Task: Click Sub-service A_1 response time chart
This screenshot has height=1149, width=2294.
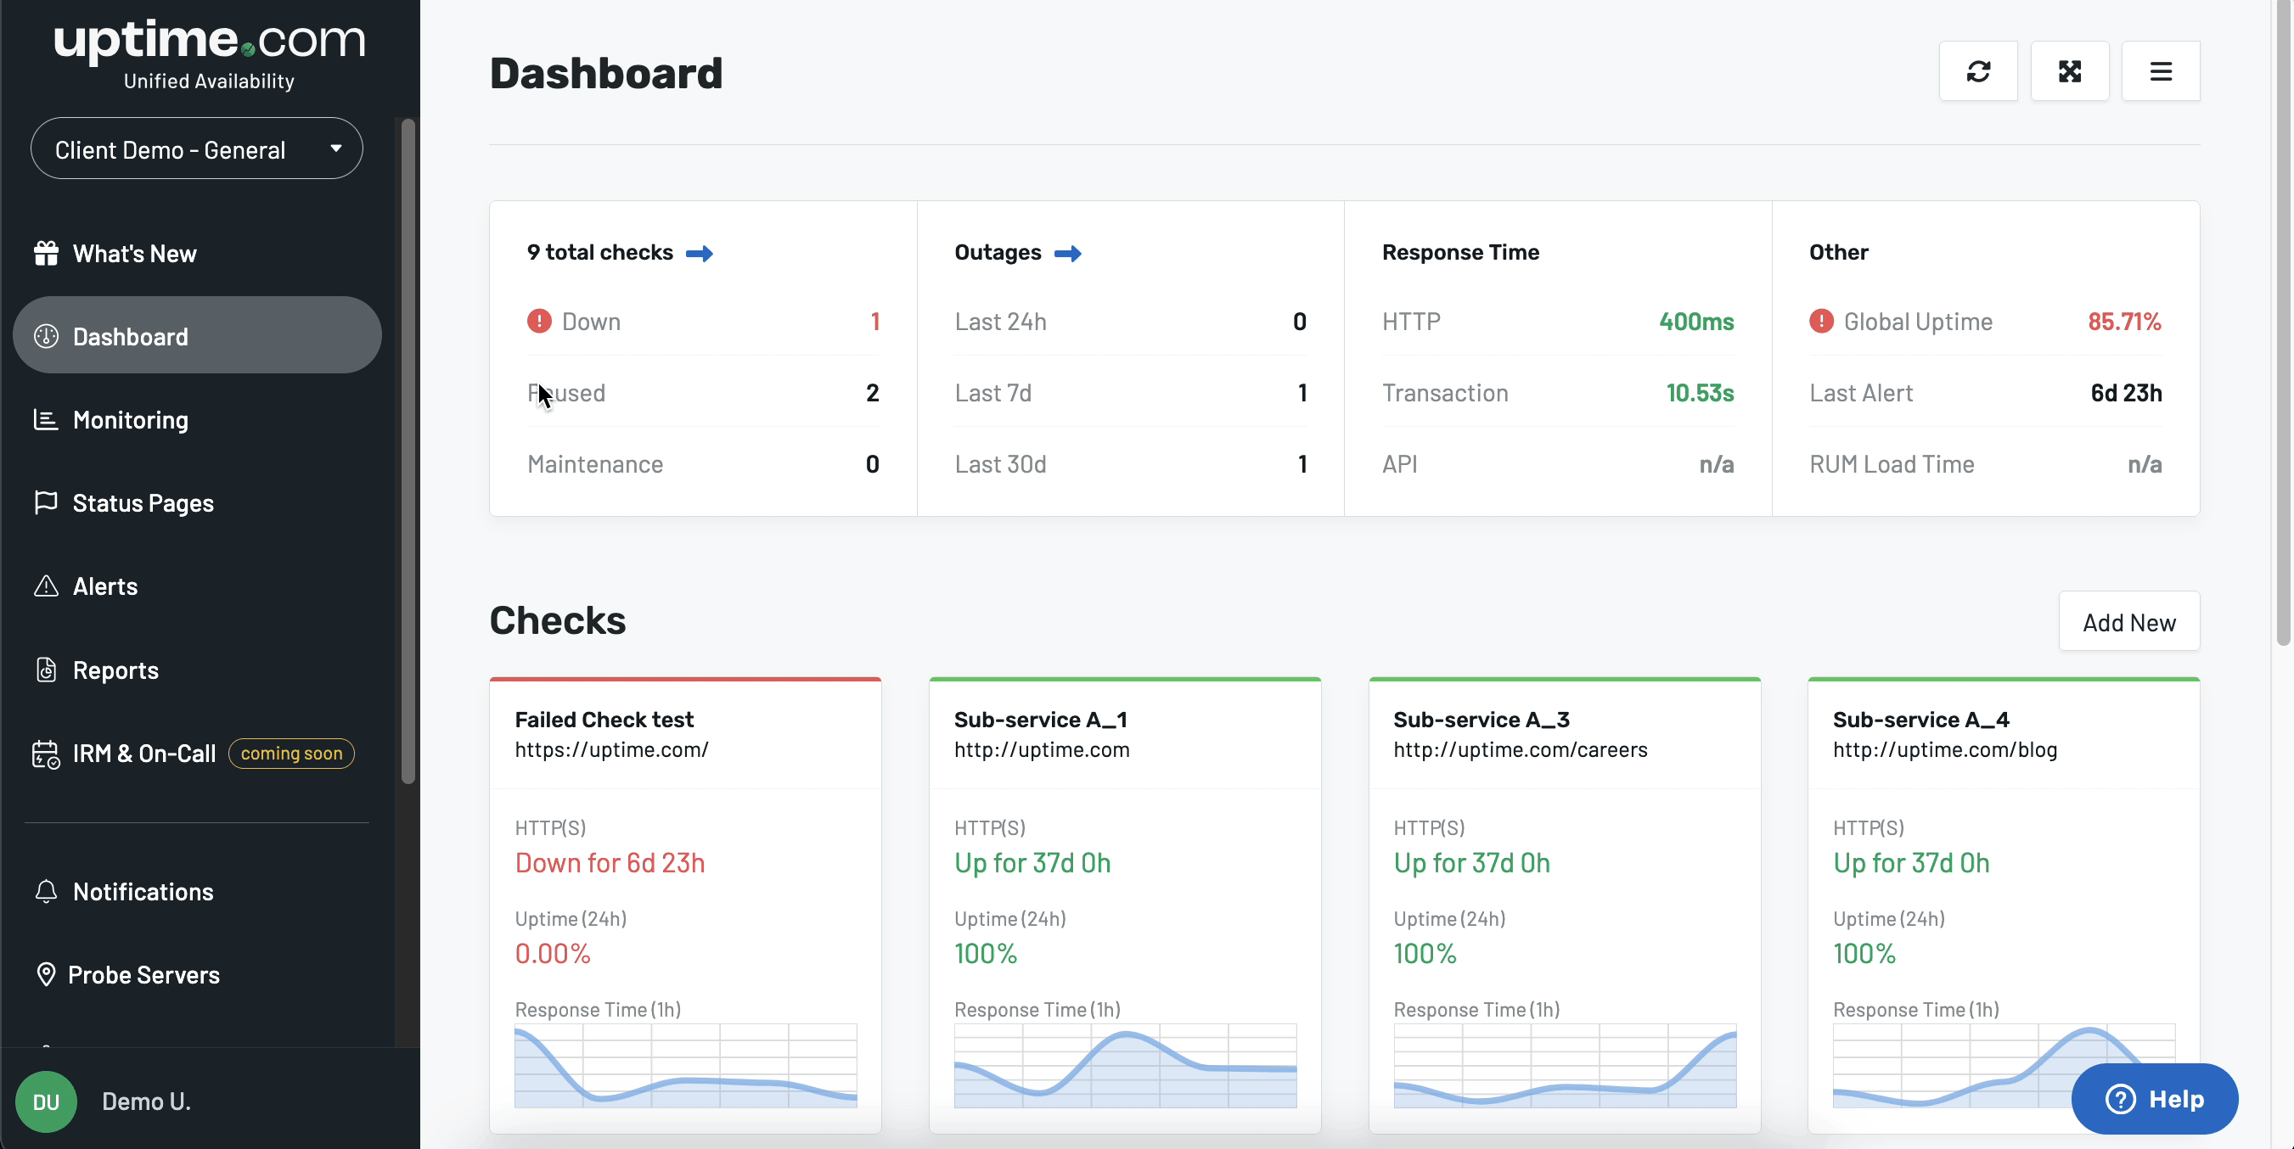Action: (x=1125, y=1065)
